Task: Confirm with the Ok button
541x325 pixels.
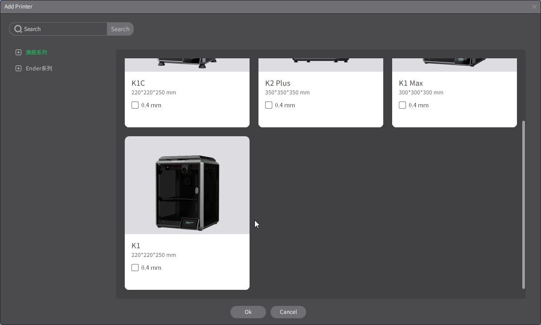Action: click(x=248, y=312)
